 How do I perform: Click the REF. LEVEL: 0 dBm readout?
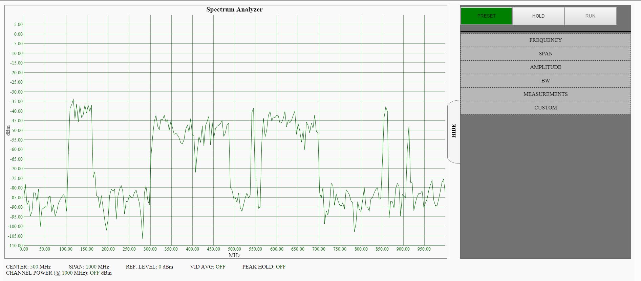(149, 267)
